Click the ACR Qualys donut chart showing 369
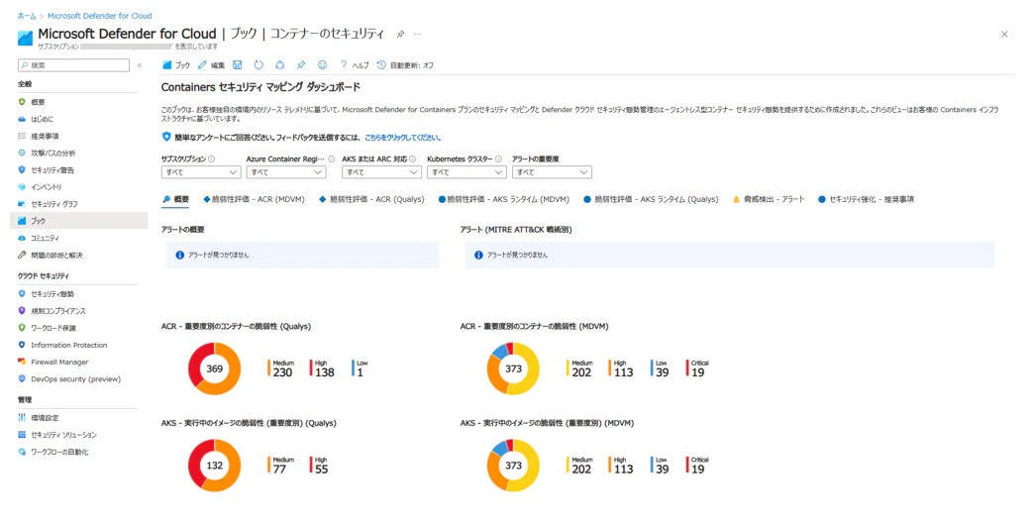The image size is (1036, 523). coord(215,368)
